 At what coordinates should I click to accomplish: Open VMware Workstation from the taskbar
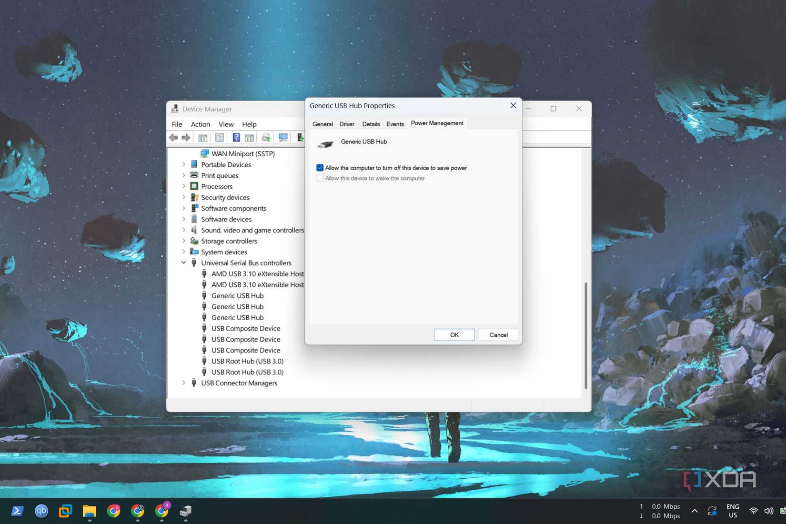tap(65, 511)
